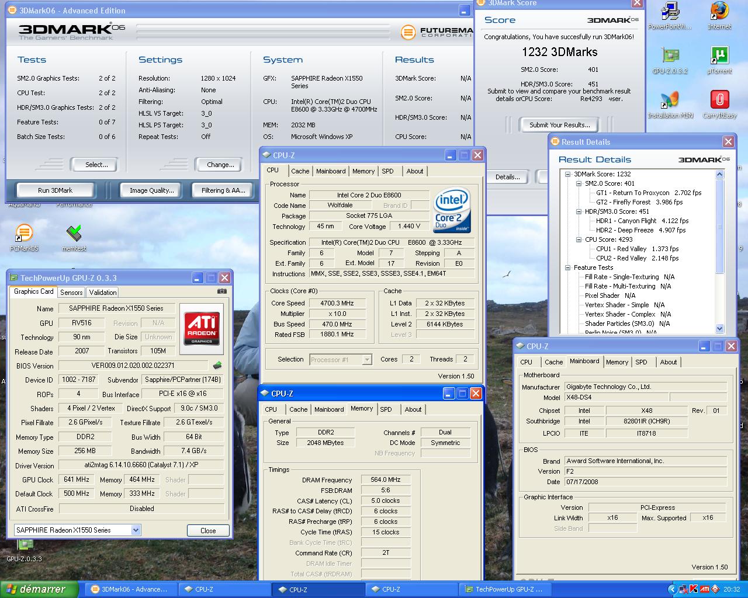Open PowerPoint Viewer desktop icon

pos(669,16)
